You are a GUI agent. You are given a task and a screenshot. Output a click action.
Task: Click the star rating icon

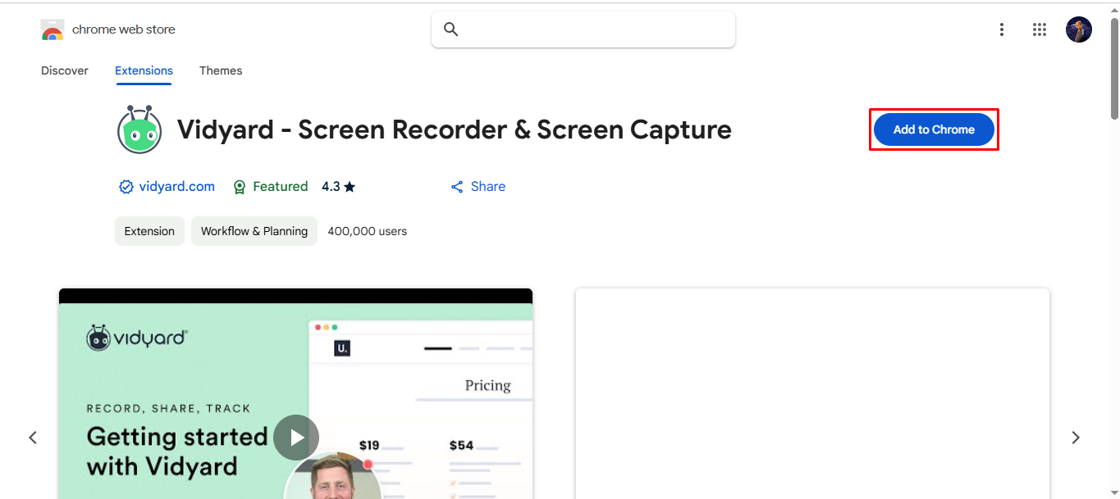351,186
